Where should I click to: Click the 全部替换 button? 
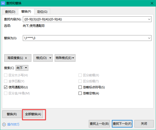34,114
